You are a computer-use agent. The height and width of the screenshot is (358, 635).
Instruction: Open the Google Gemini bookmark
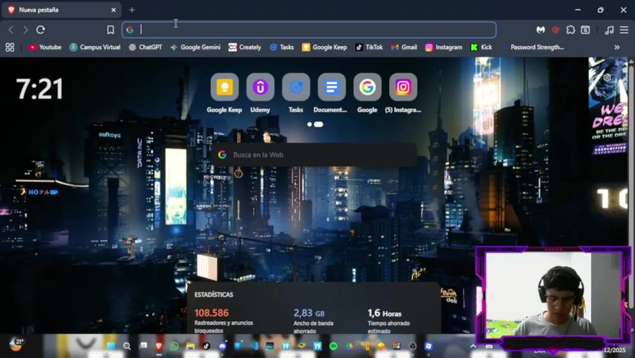pyautogui.click(x=195, y=47)
